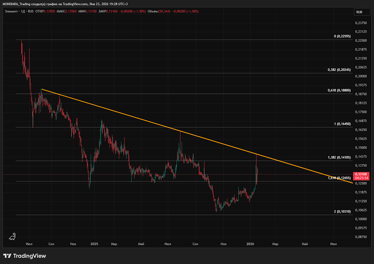This screenshot has height=264, width=374.
Task: Click the МАКС 0,13560 high value
Action: [x=67, y=11]
